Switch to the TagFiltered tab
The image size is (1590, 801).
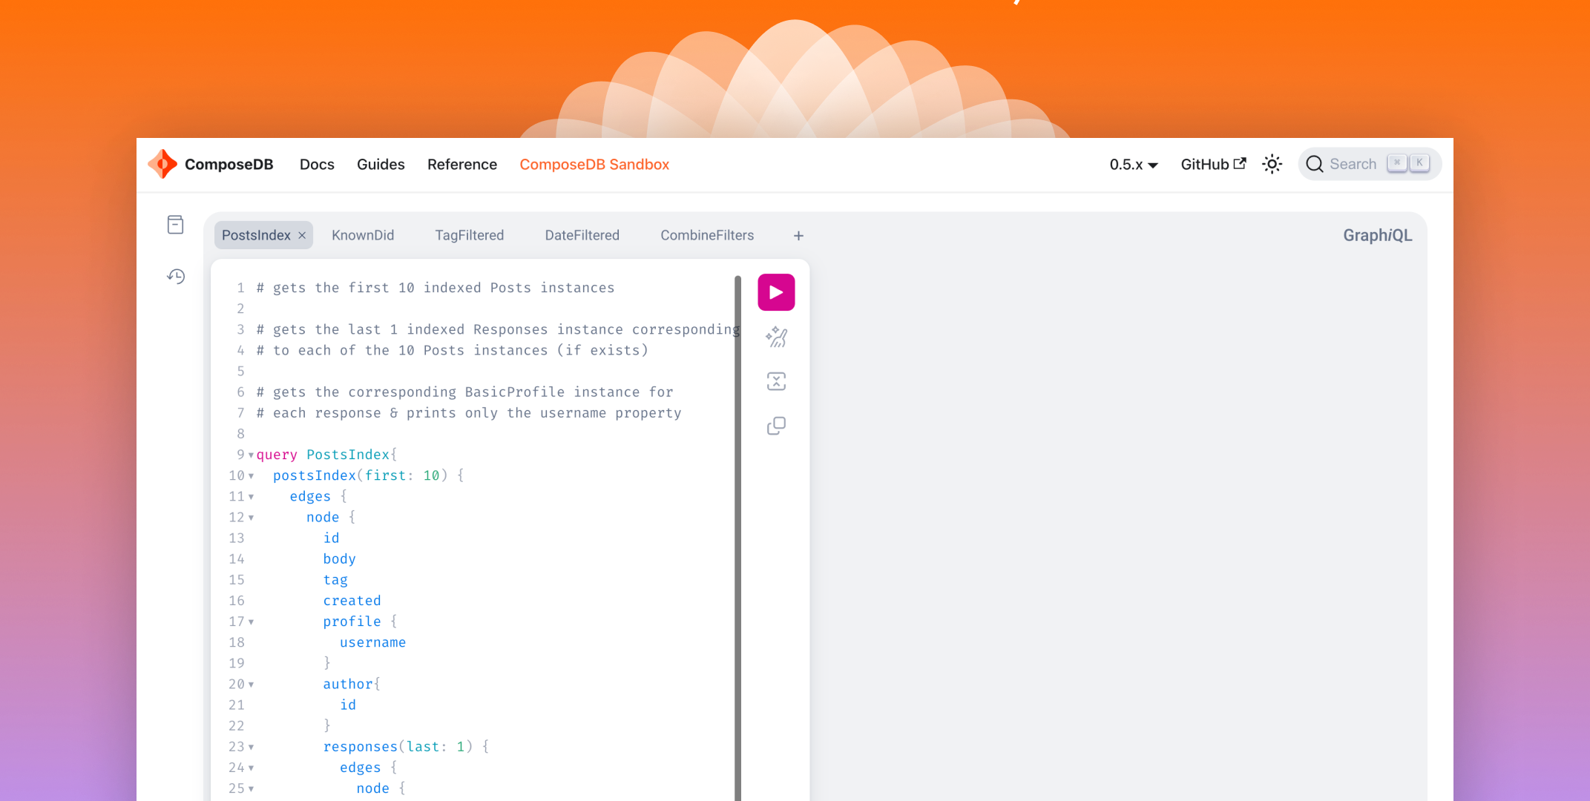point(469,235)
